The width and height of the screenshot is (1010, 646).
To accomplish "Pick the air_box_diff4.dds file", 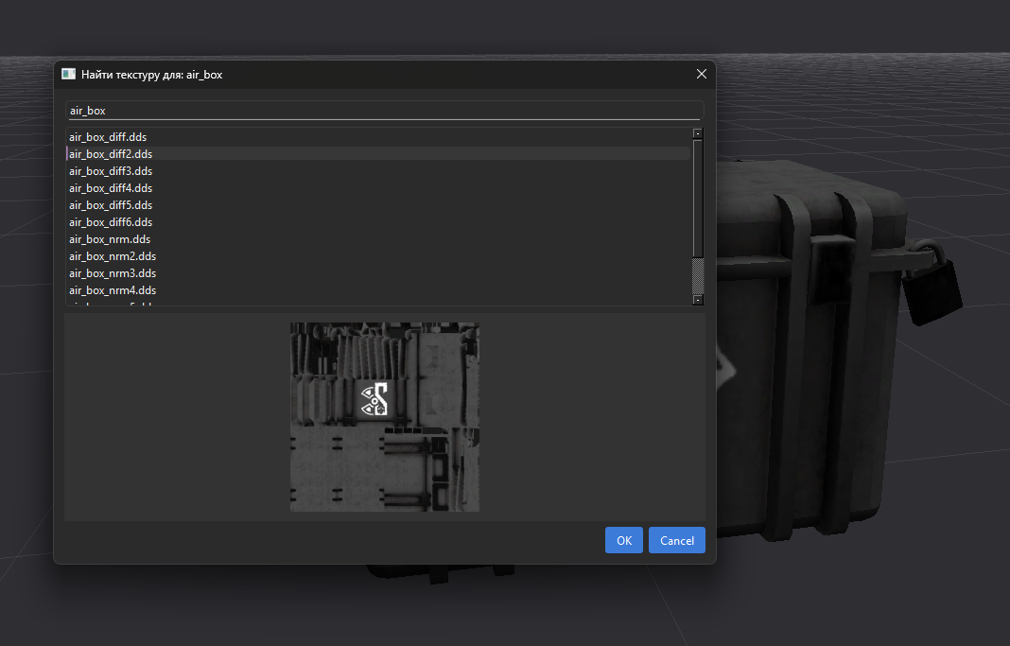I will (x=111, y=188).
